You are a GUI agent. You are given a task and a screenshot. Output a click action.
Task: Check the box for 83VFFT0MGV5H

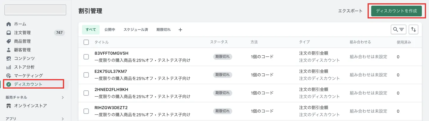pos(86,57)
